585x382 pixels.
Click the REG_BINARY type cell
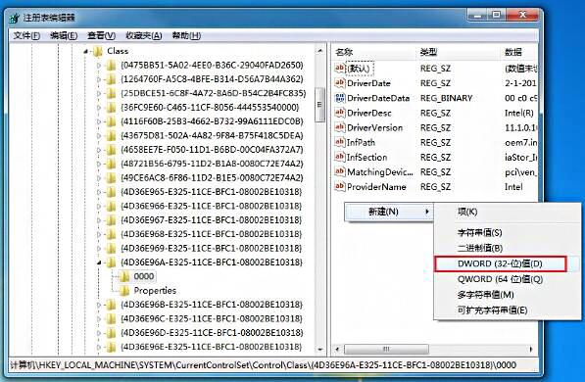click(447, 98)
